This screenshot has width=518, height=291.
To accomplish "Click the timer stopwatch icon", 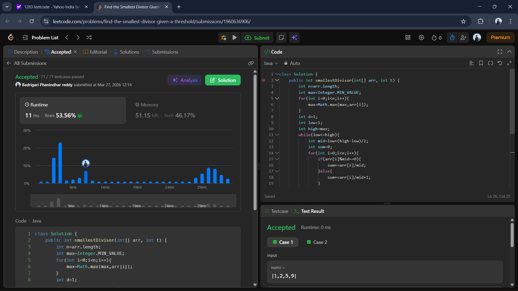I will pyautogui.click(x=452, y=37).
